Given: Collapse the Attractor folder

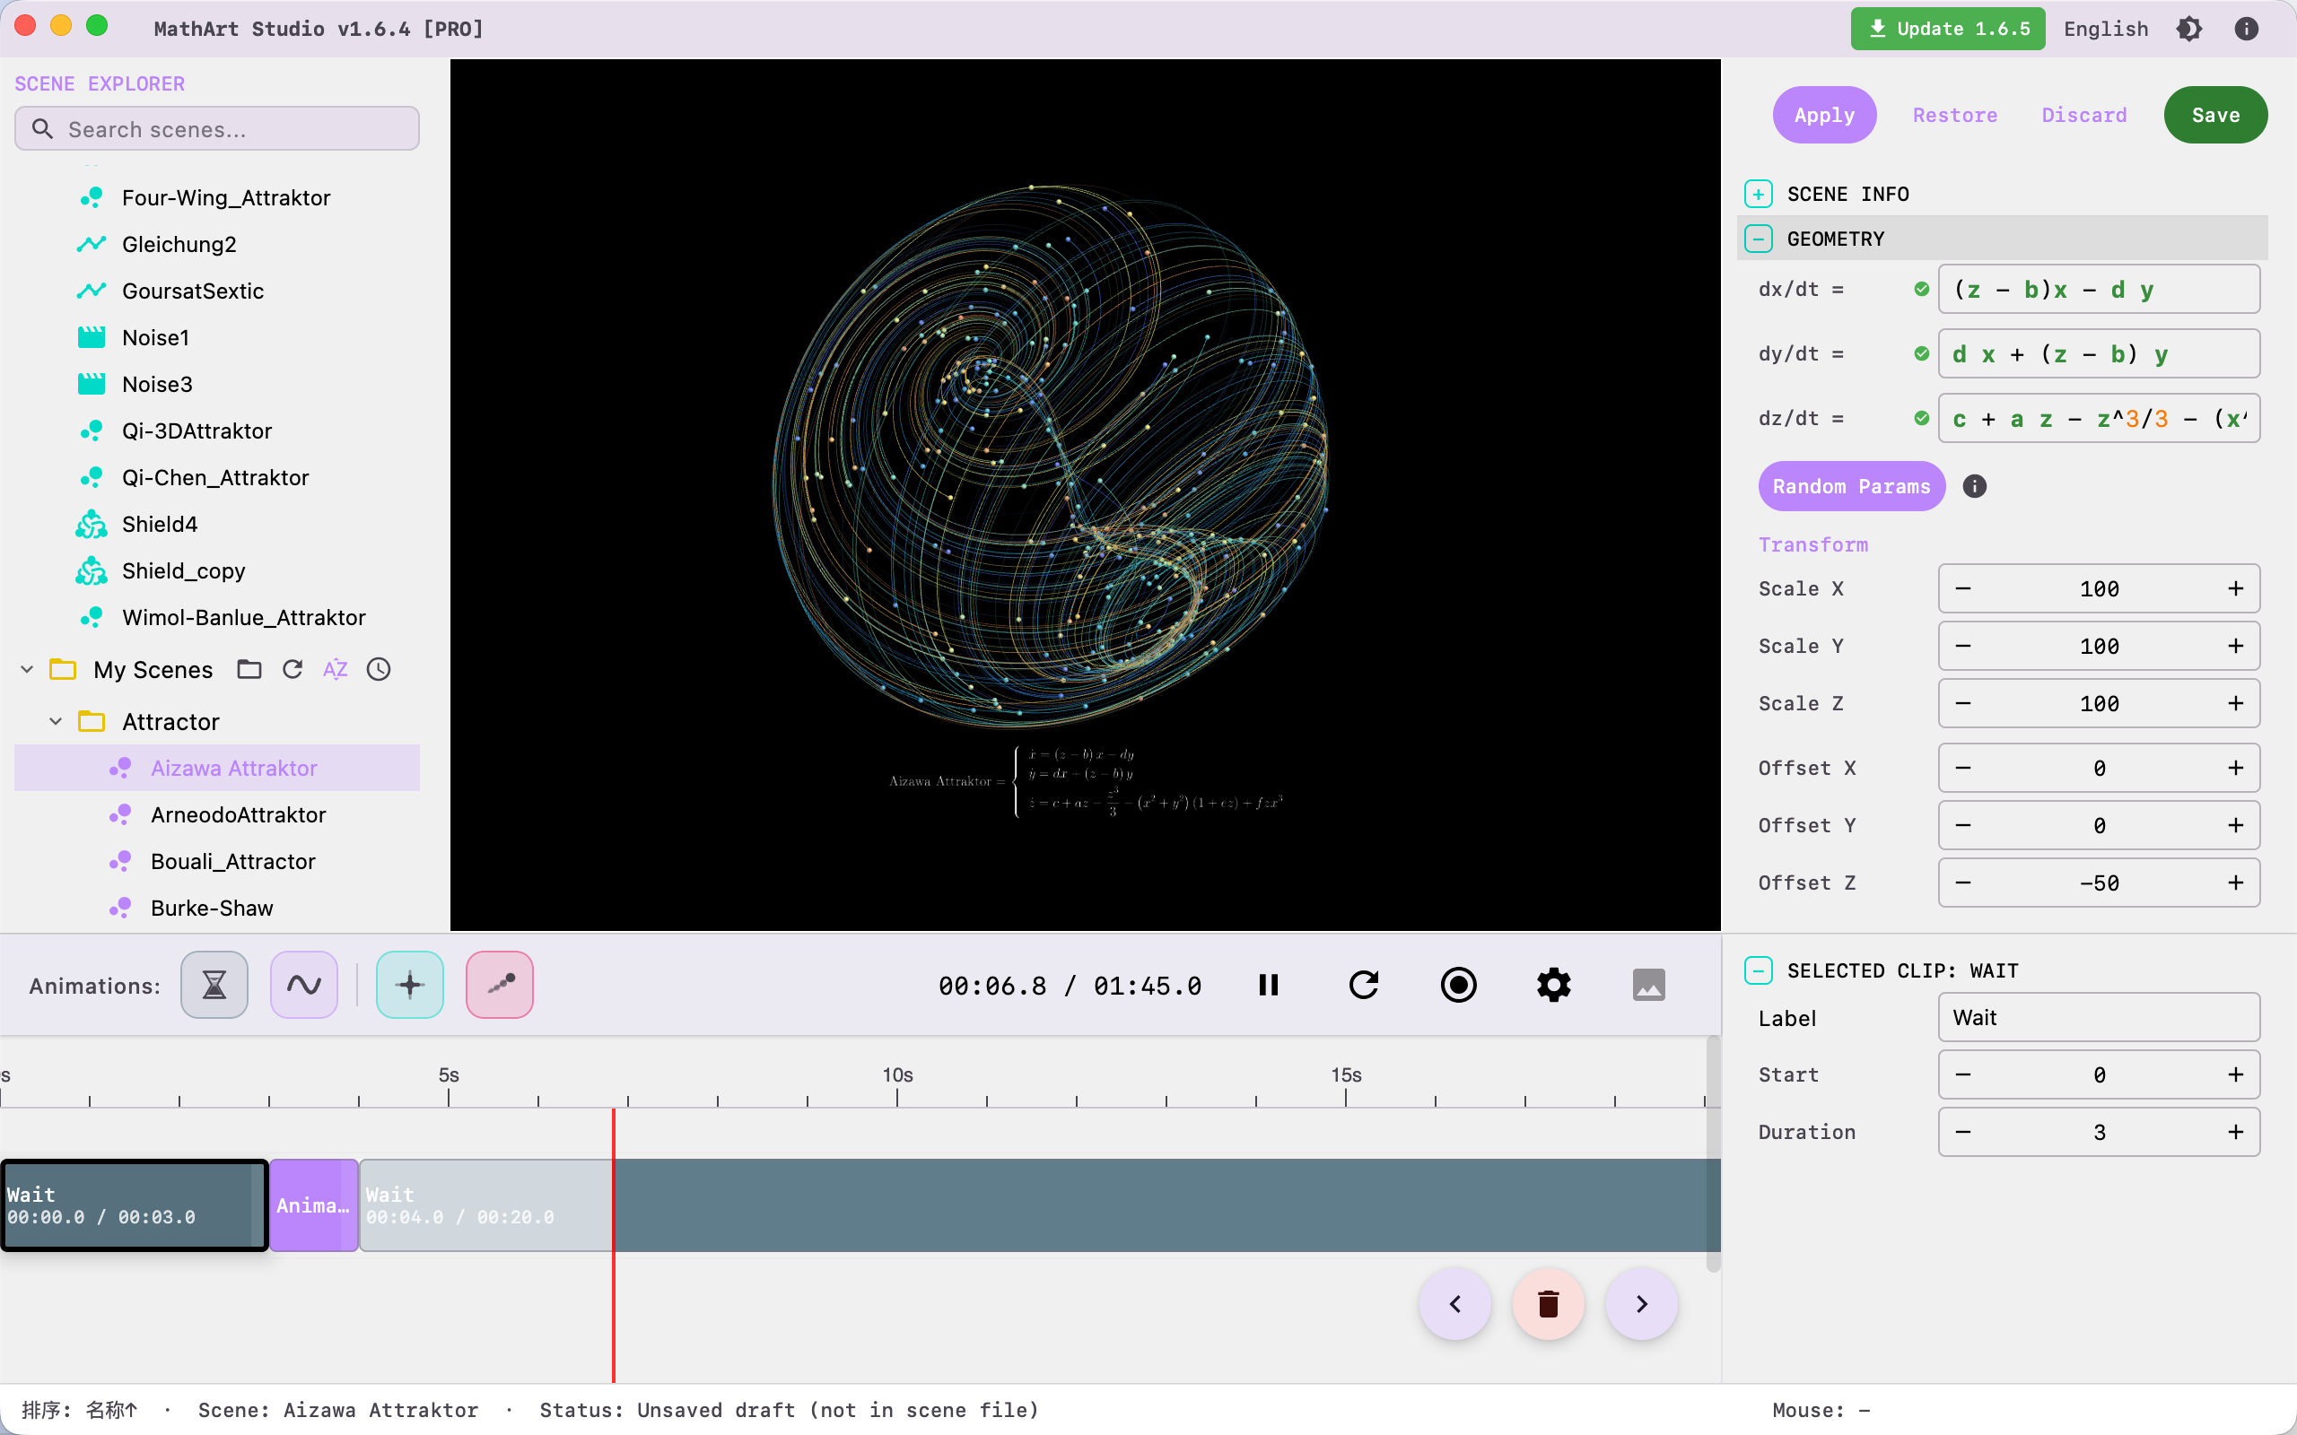Looking at the screenshot, I should coord(56,722).
